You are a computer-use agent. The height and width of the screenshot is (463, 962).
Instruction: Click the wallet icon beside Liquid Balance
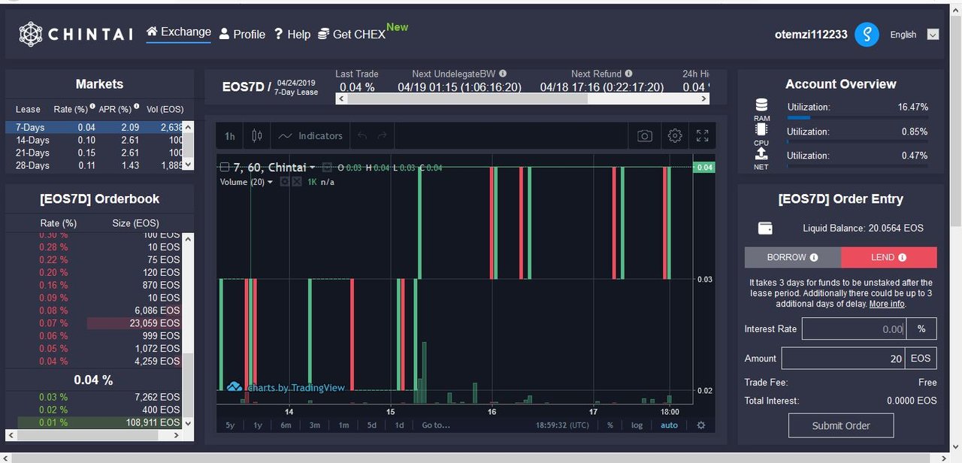(766, 228)
